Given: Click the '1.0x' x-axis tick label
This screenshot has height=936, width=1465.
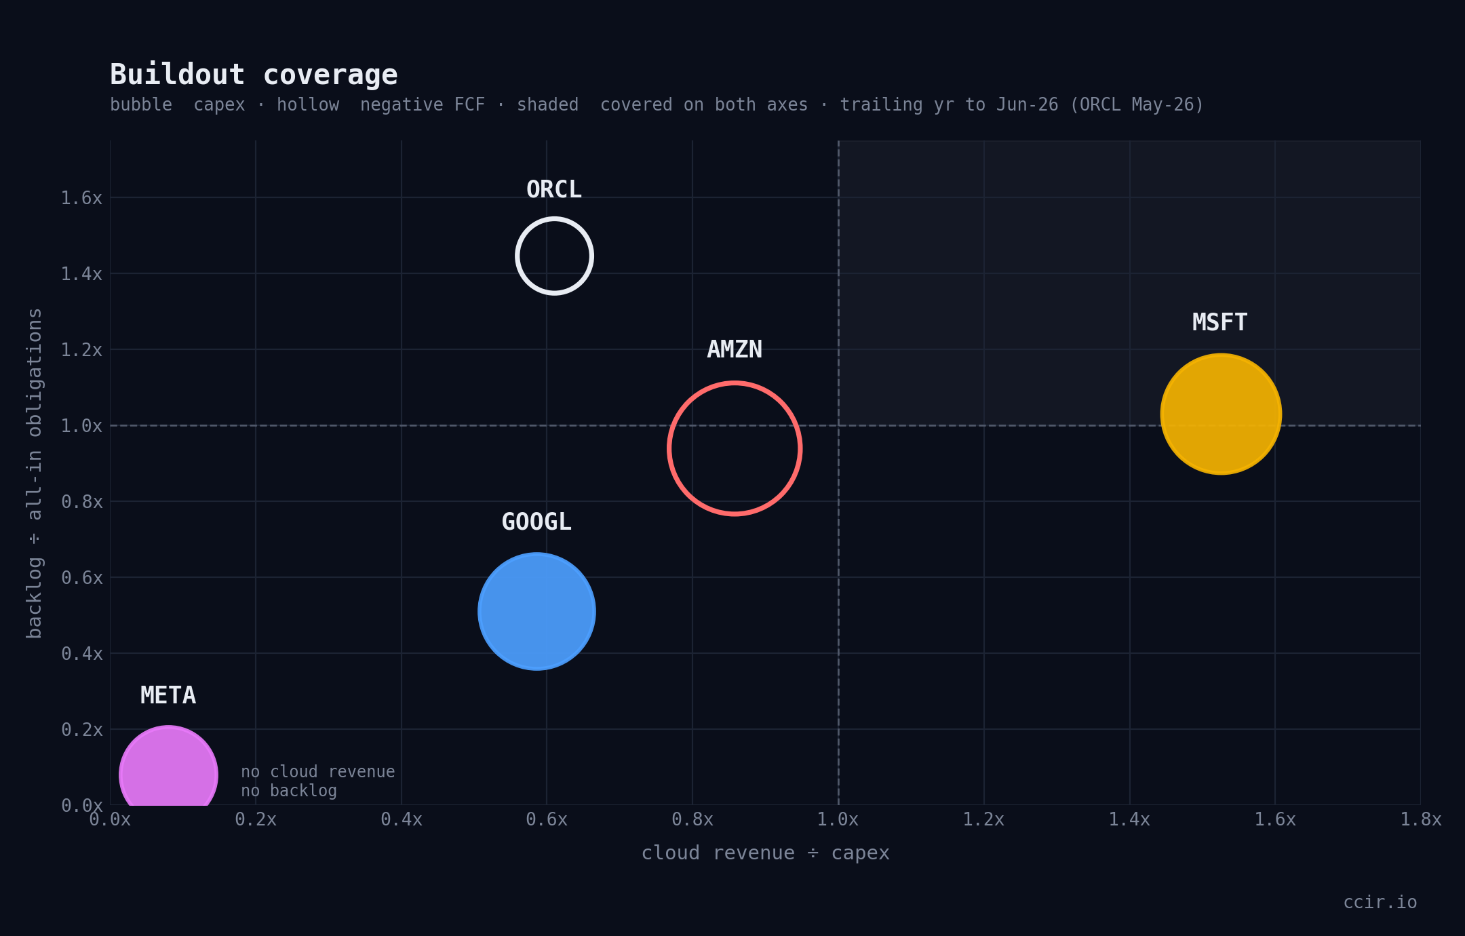Looking at the screenshot, I should pos(838,819).
